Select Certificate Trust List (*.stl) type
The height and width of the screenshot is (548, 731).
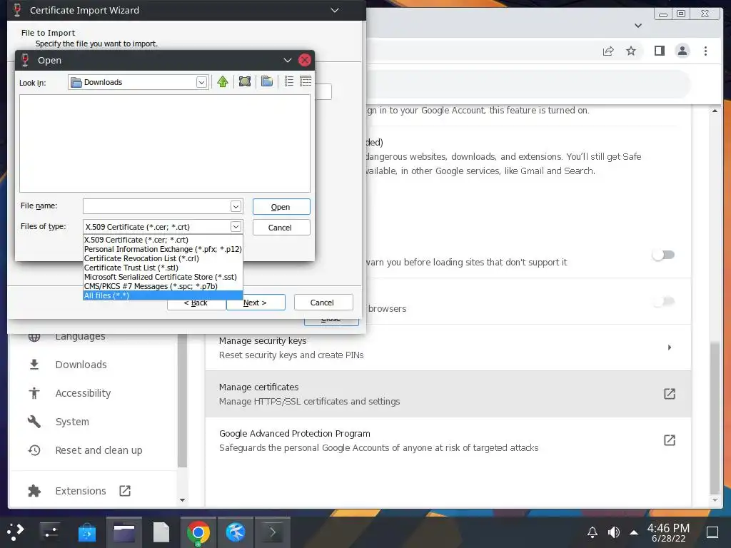[163, 268]
